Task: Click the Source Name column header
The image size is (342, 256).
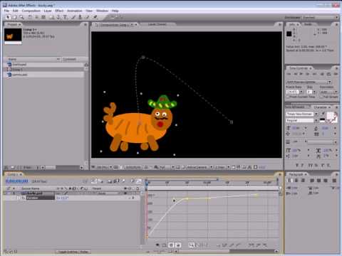Action: coord(31,188)
